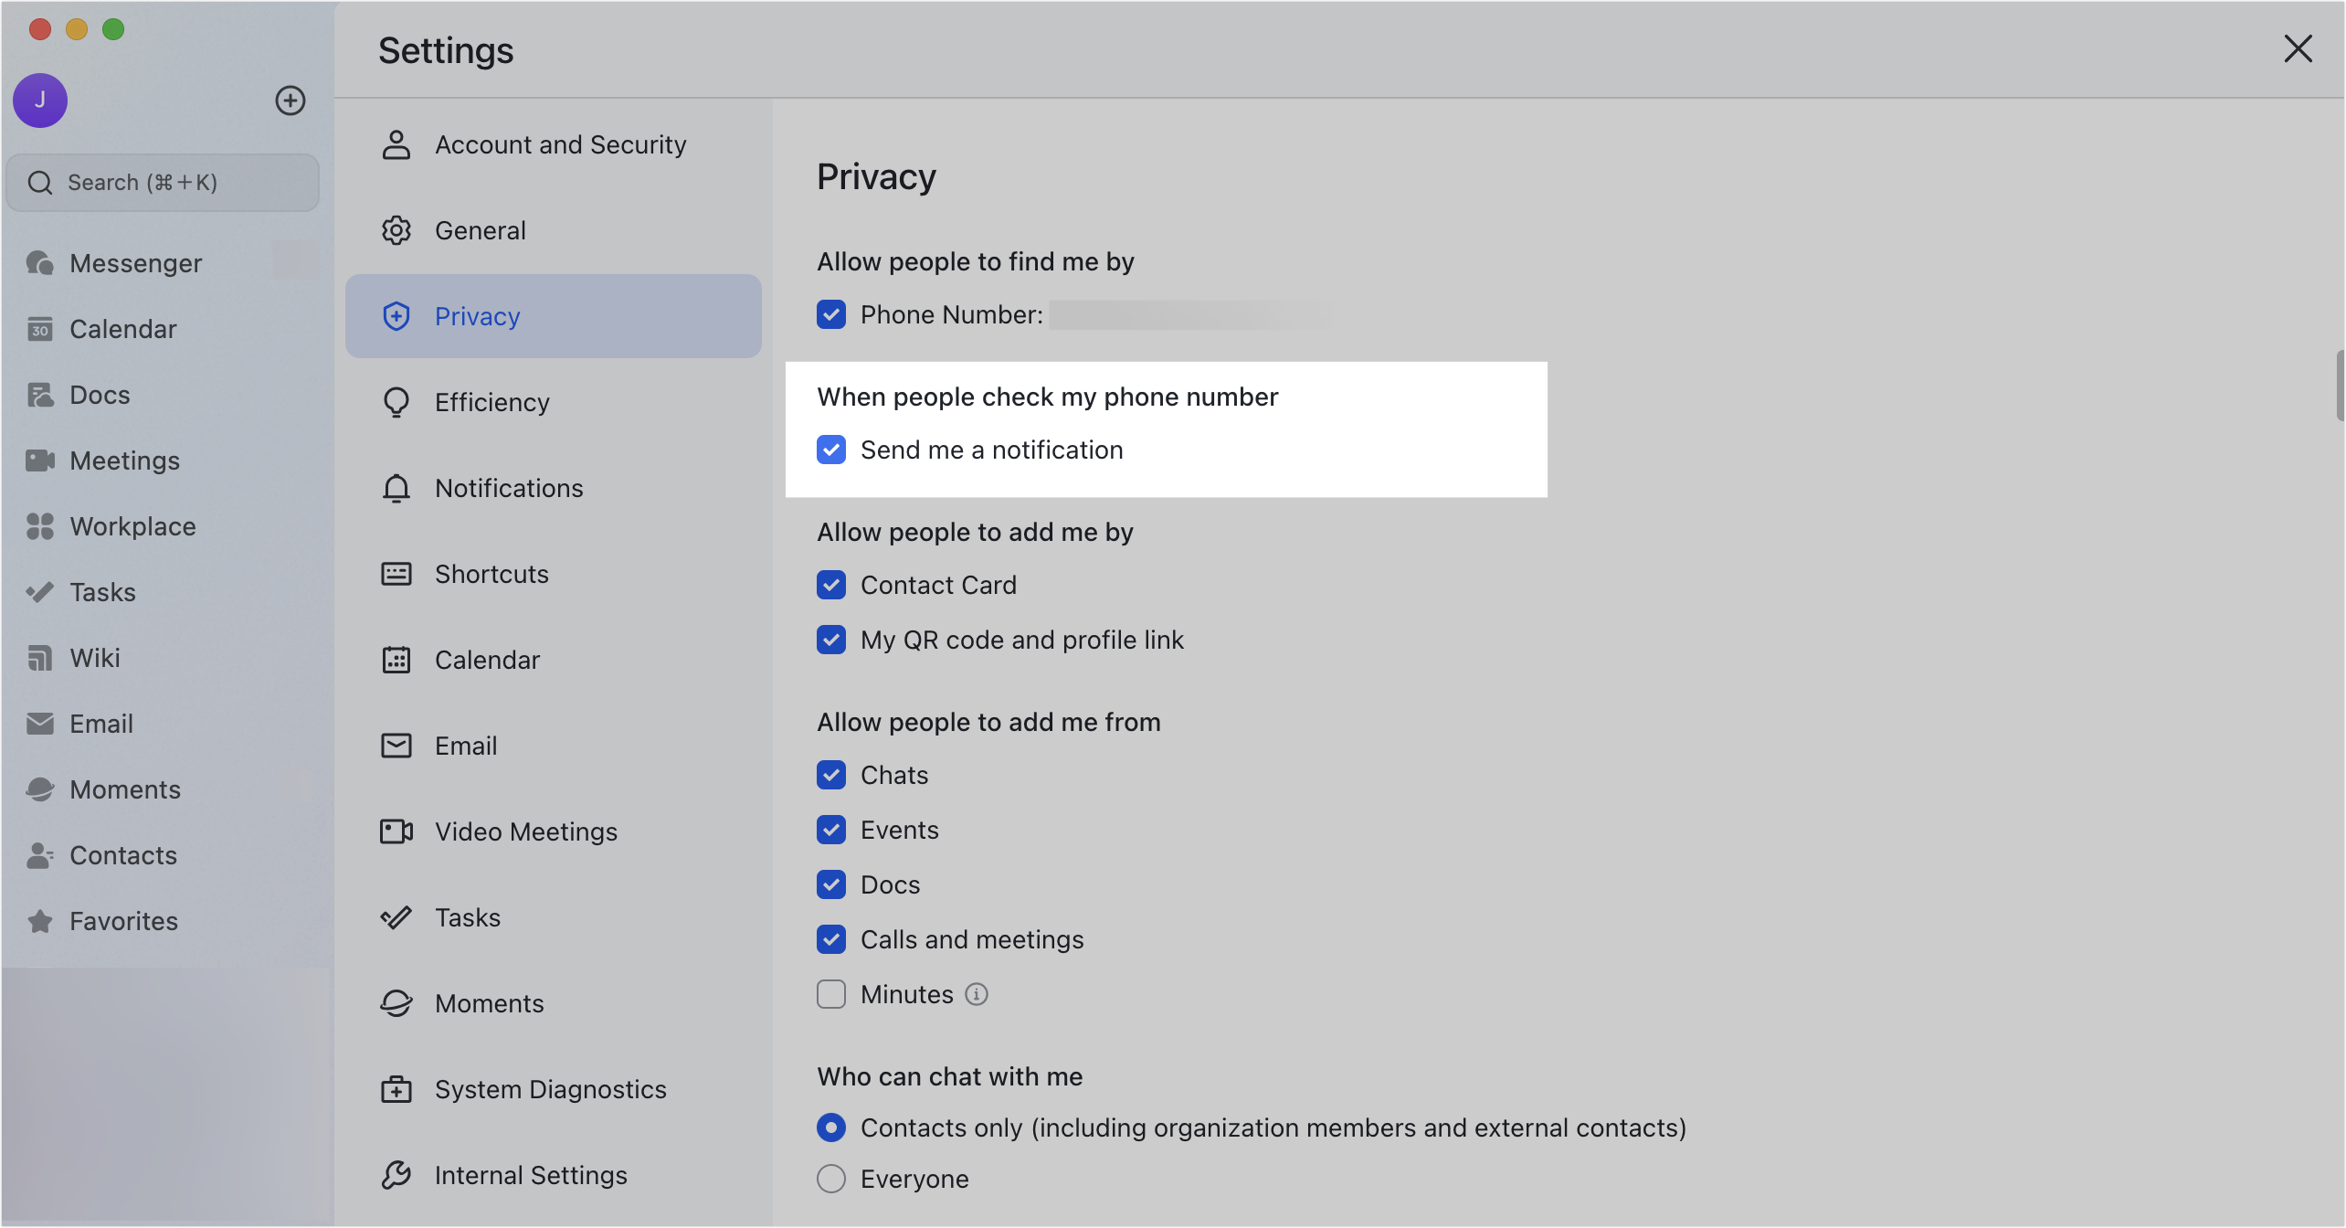Uncheck Calls and meetings option
The image size is (2346, 1228).
coord(831,939)
